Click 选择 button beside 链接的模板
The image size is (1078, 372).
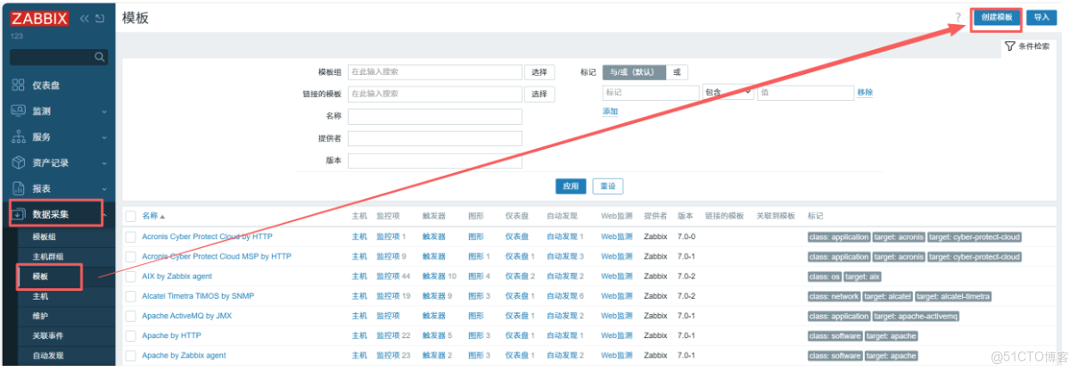539,94
